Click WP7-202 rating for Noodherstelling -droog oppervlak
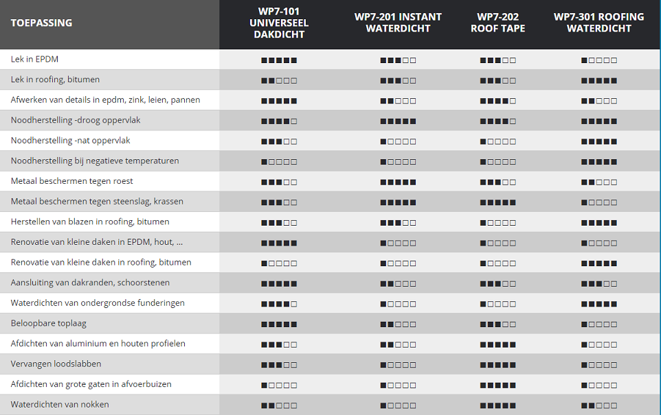The image size is (661, 415). [497, 121]
